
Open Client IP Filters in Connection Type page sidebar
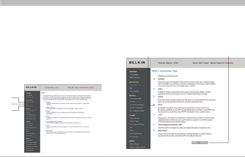coord(134,121)
